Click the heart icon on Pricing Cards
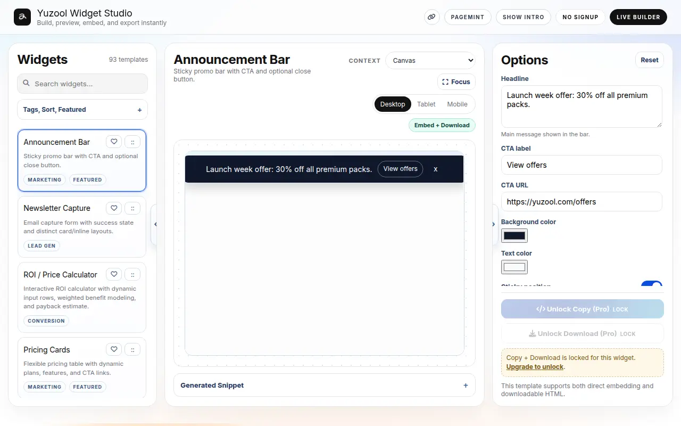681x426 pixels. [113, 349]
